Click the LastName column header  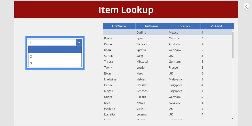pos(152,26)
